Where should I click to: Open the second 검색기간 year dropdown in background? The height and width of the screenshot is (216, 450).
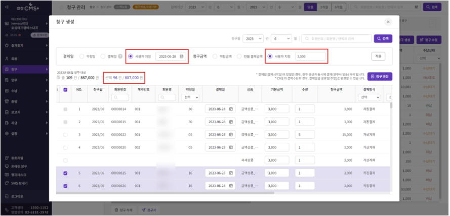(x=257, y=7)
